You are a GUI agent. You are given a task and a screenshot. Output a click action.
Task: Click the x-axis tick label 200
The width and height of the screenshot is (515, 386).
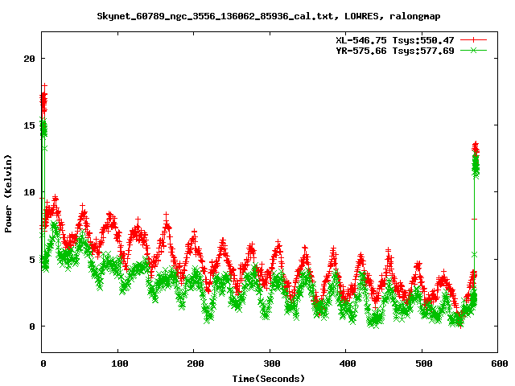point(195,363)
